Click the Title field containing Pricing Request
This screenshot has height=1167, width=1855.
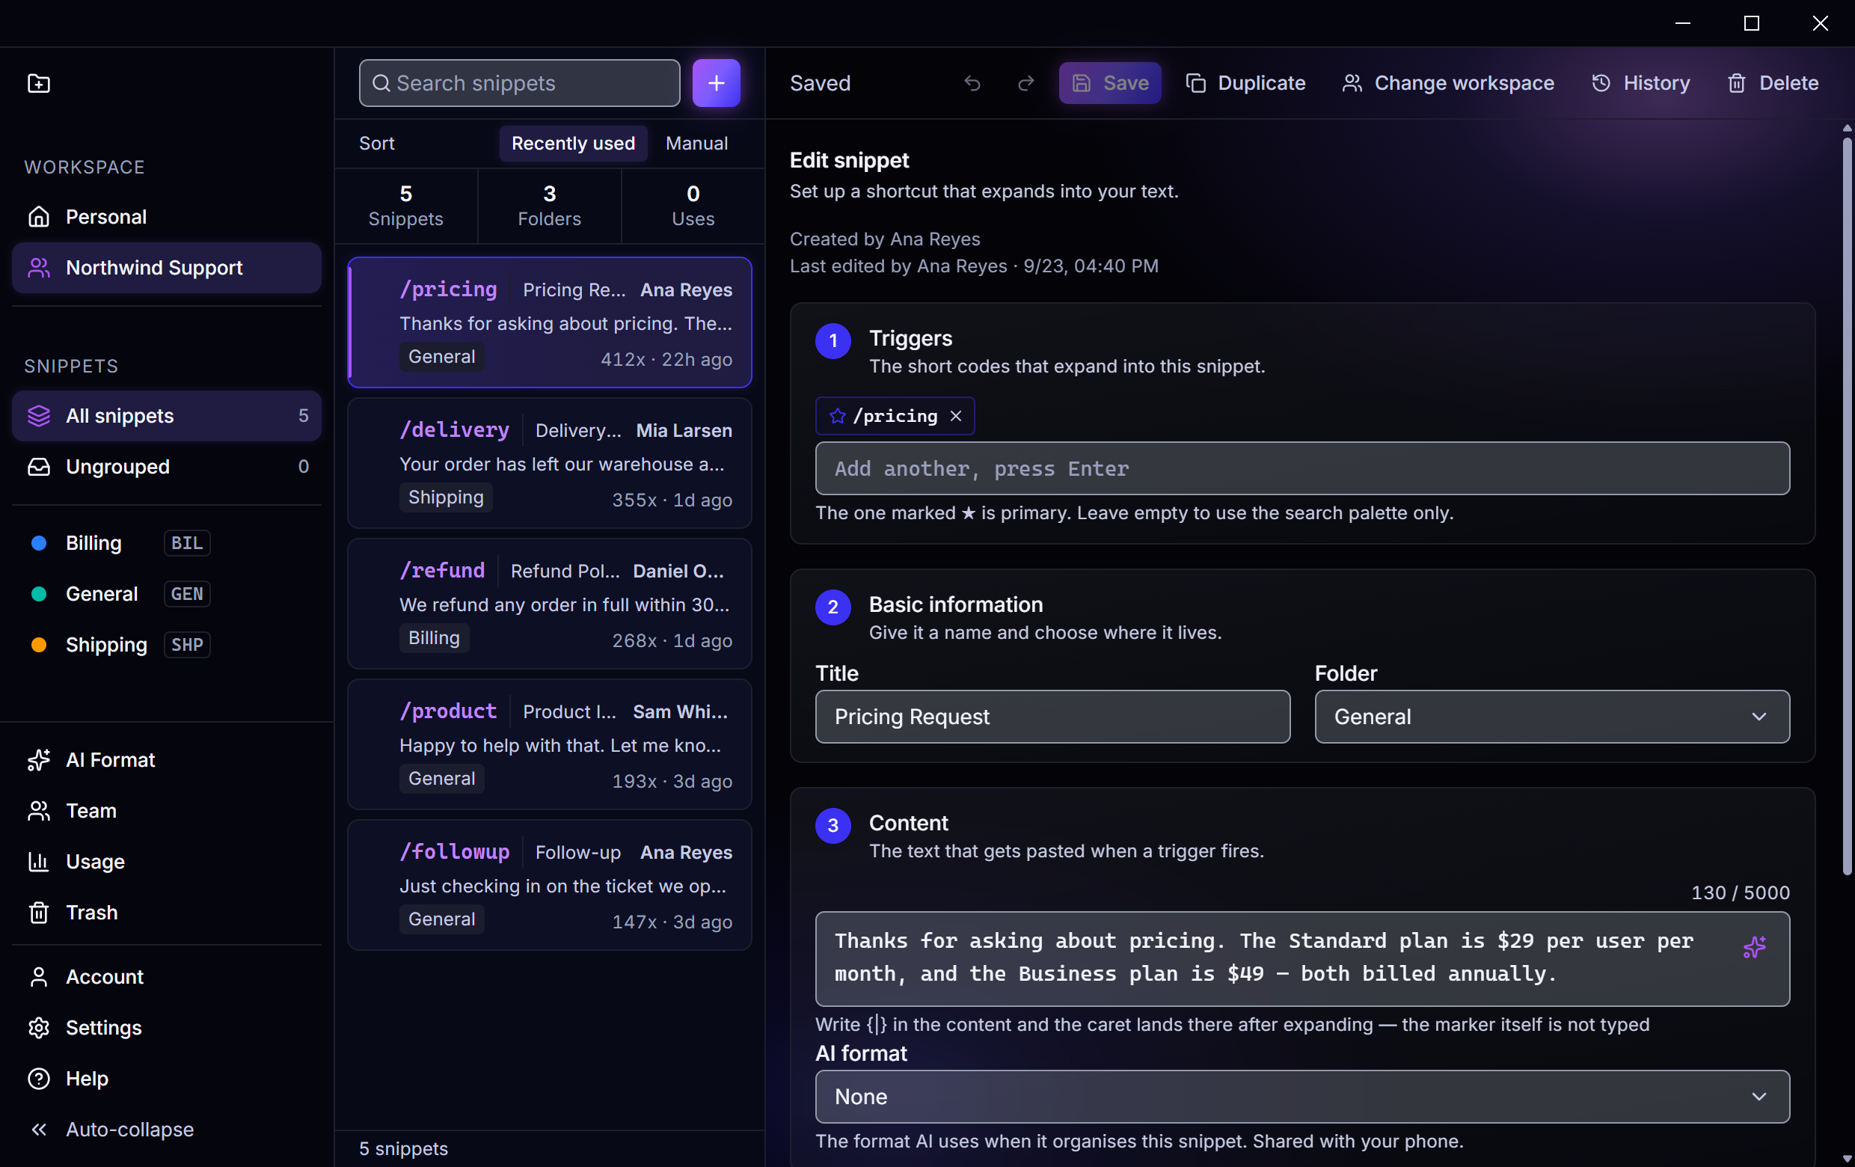[x=1052, y=717]
